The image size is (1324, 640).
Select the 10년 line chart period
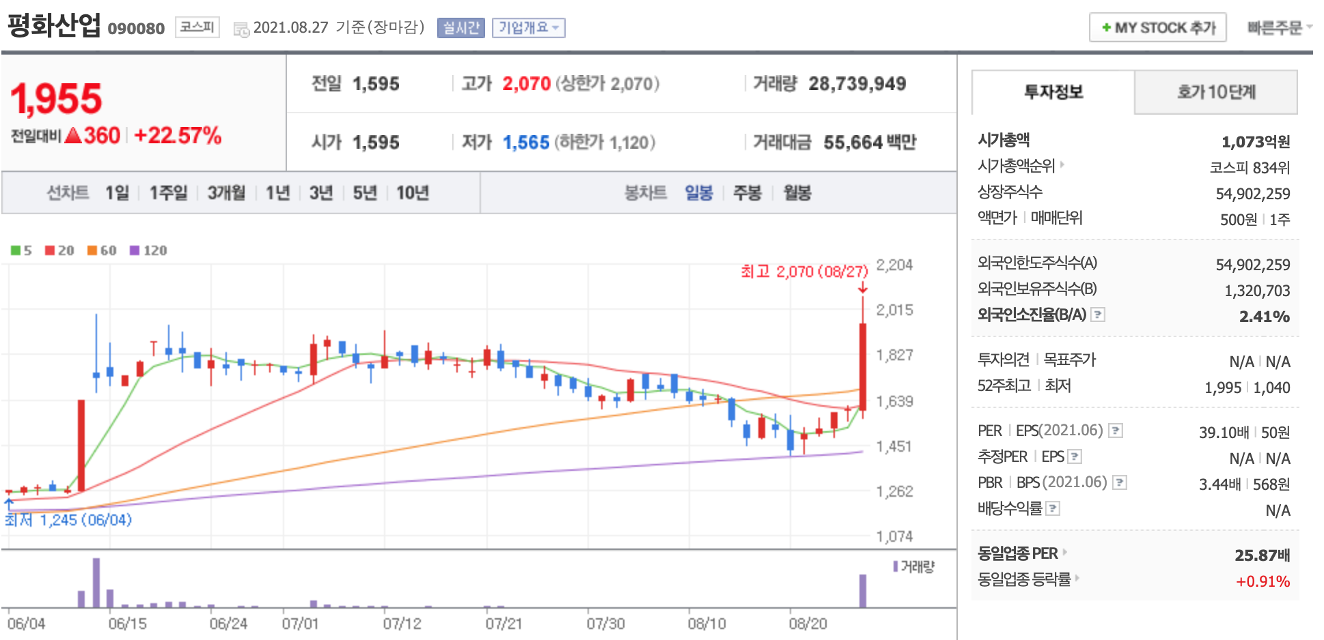413,193
